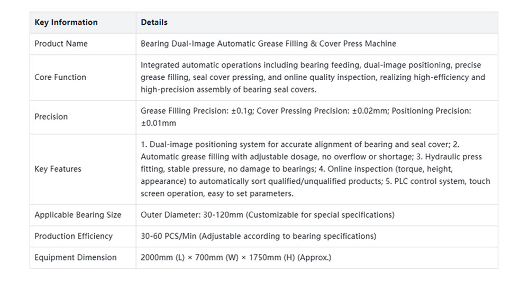Image resolution: width=529 pixels, height=282 pixels.
Task: Click the 2000mm × 700mm × 1750mm dimension value
Action: tap(236, 257)
